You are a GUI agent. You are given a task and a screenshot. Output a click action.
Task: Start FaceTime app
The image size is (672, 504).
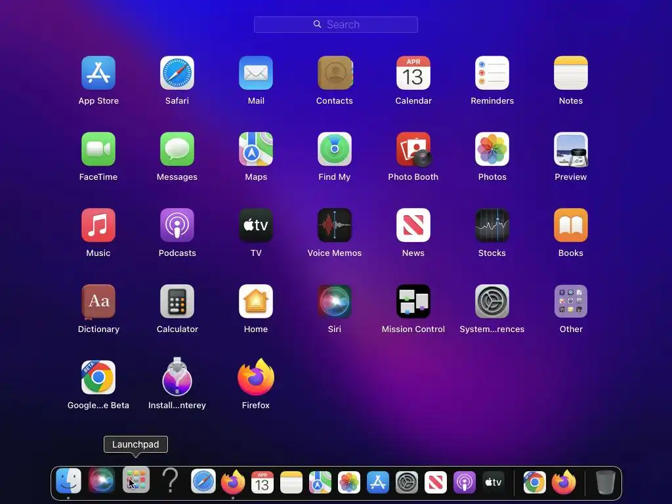pyautogui.click(x=98, y=149)
